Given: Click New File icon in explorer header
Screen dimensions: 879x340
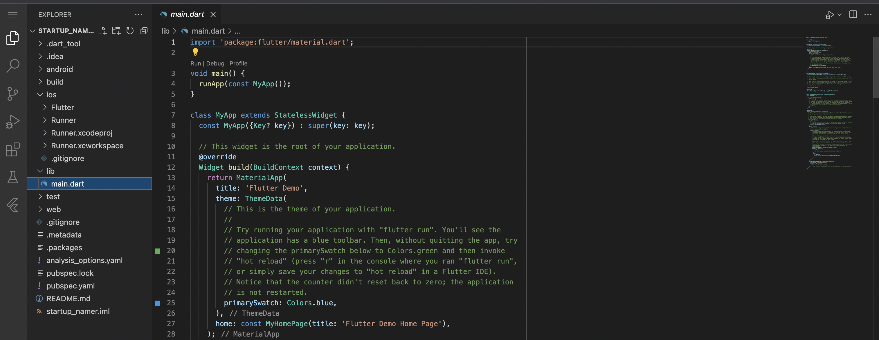Looking at the screenshot, I should (102, 31).
